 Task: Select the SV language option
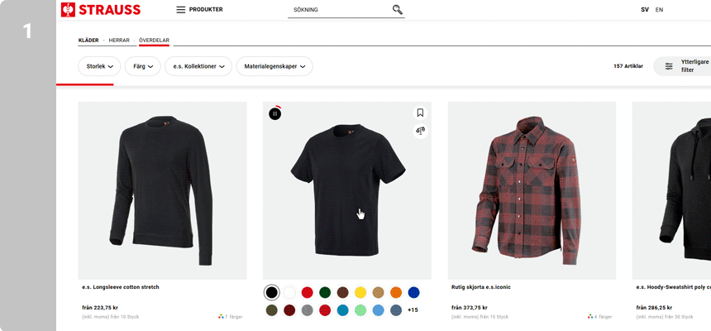(x=644, y=10)
